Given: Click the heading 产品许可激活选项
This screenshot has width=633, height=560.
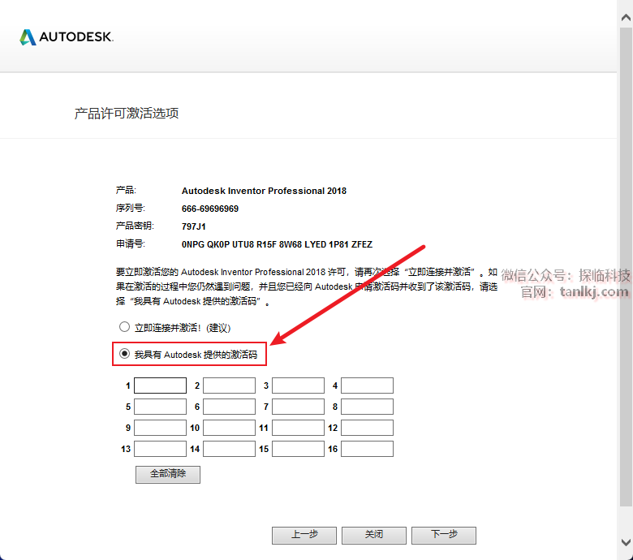Looking at the screenshot, I should pyautogui.click(x=127, y=114).
